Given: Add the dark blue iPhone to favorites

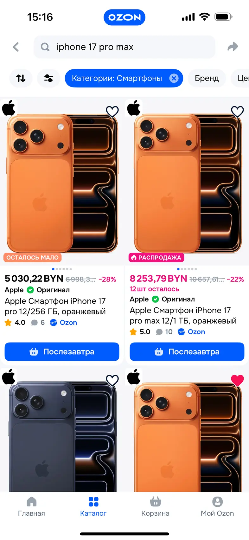Looking at the screenshot, I should point(112,380).
